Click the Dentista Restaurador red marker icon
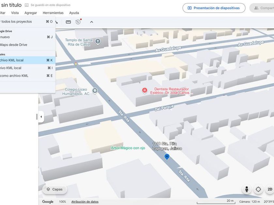Image resolution: width=274 pixels, height=205 pixels. pos(145,90)
